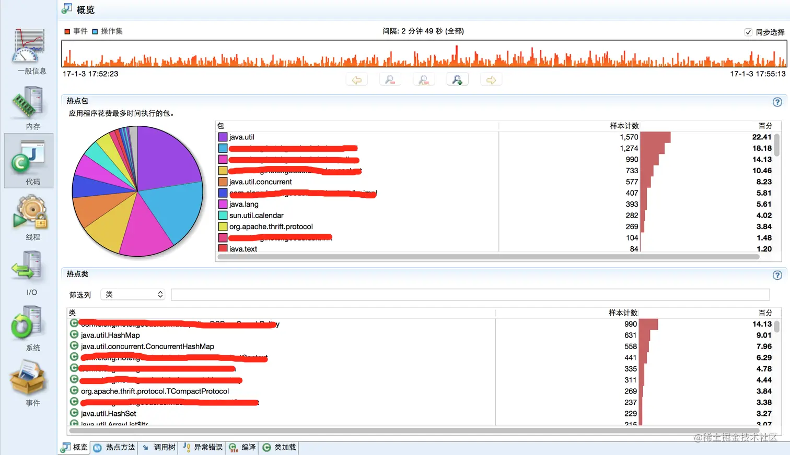Viewport: 790px width, 455px height.
Task: Open the 类加载 class loading tab
Action: pos(280,448)
